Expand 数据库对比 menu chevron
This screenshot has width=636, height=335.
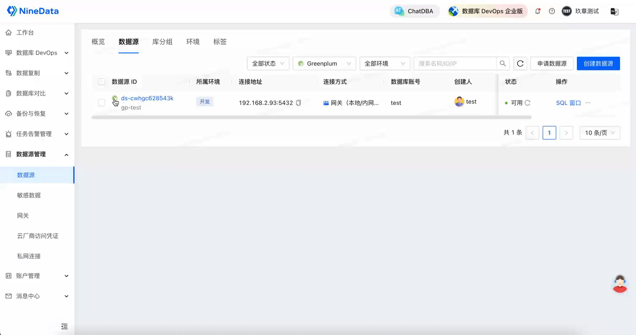tap(66, 93)
